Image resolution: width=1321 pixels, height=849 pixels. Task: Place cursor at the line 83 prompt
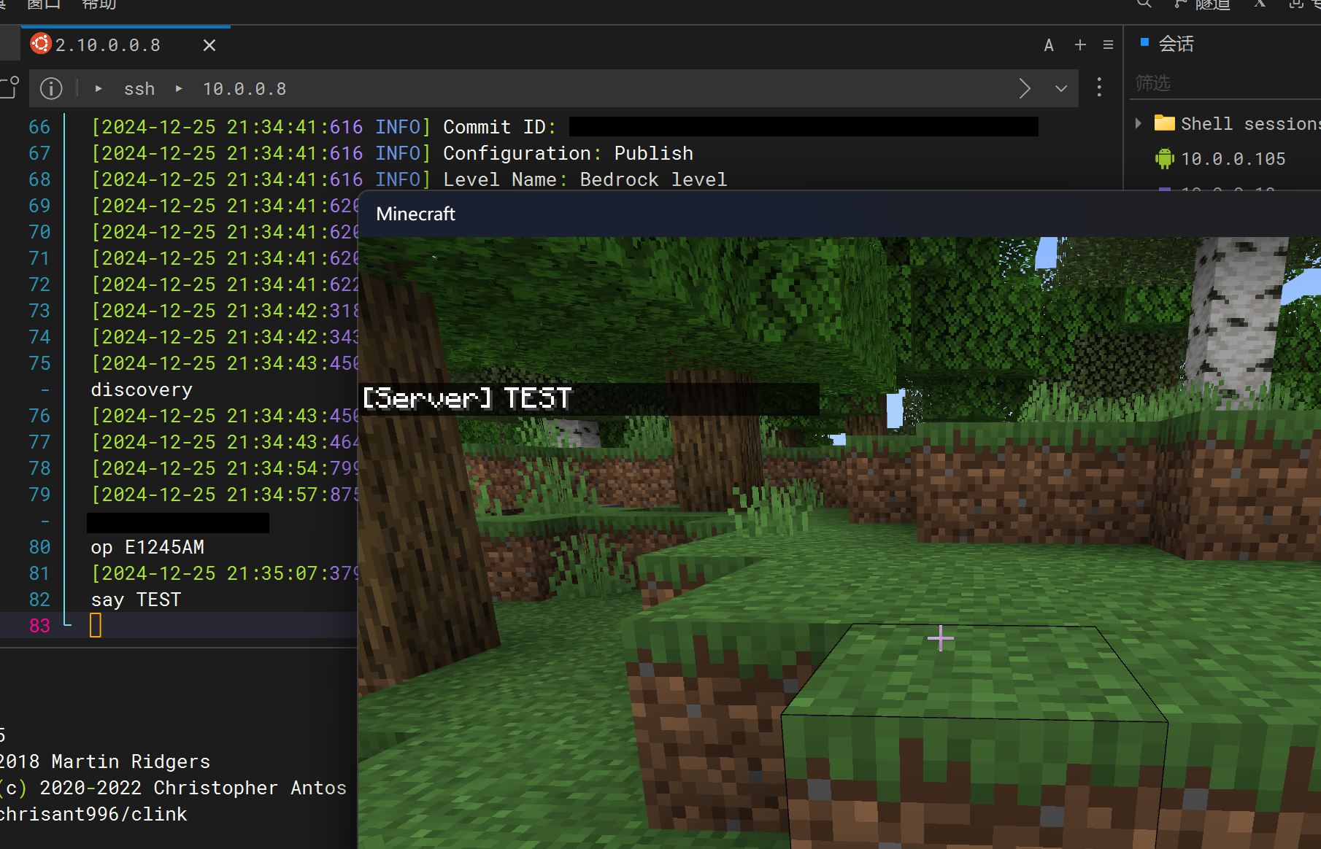click(96, 625)
